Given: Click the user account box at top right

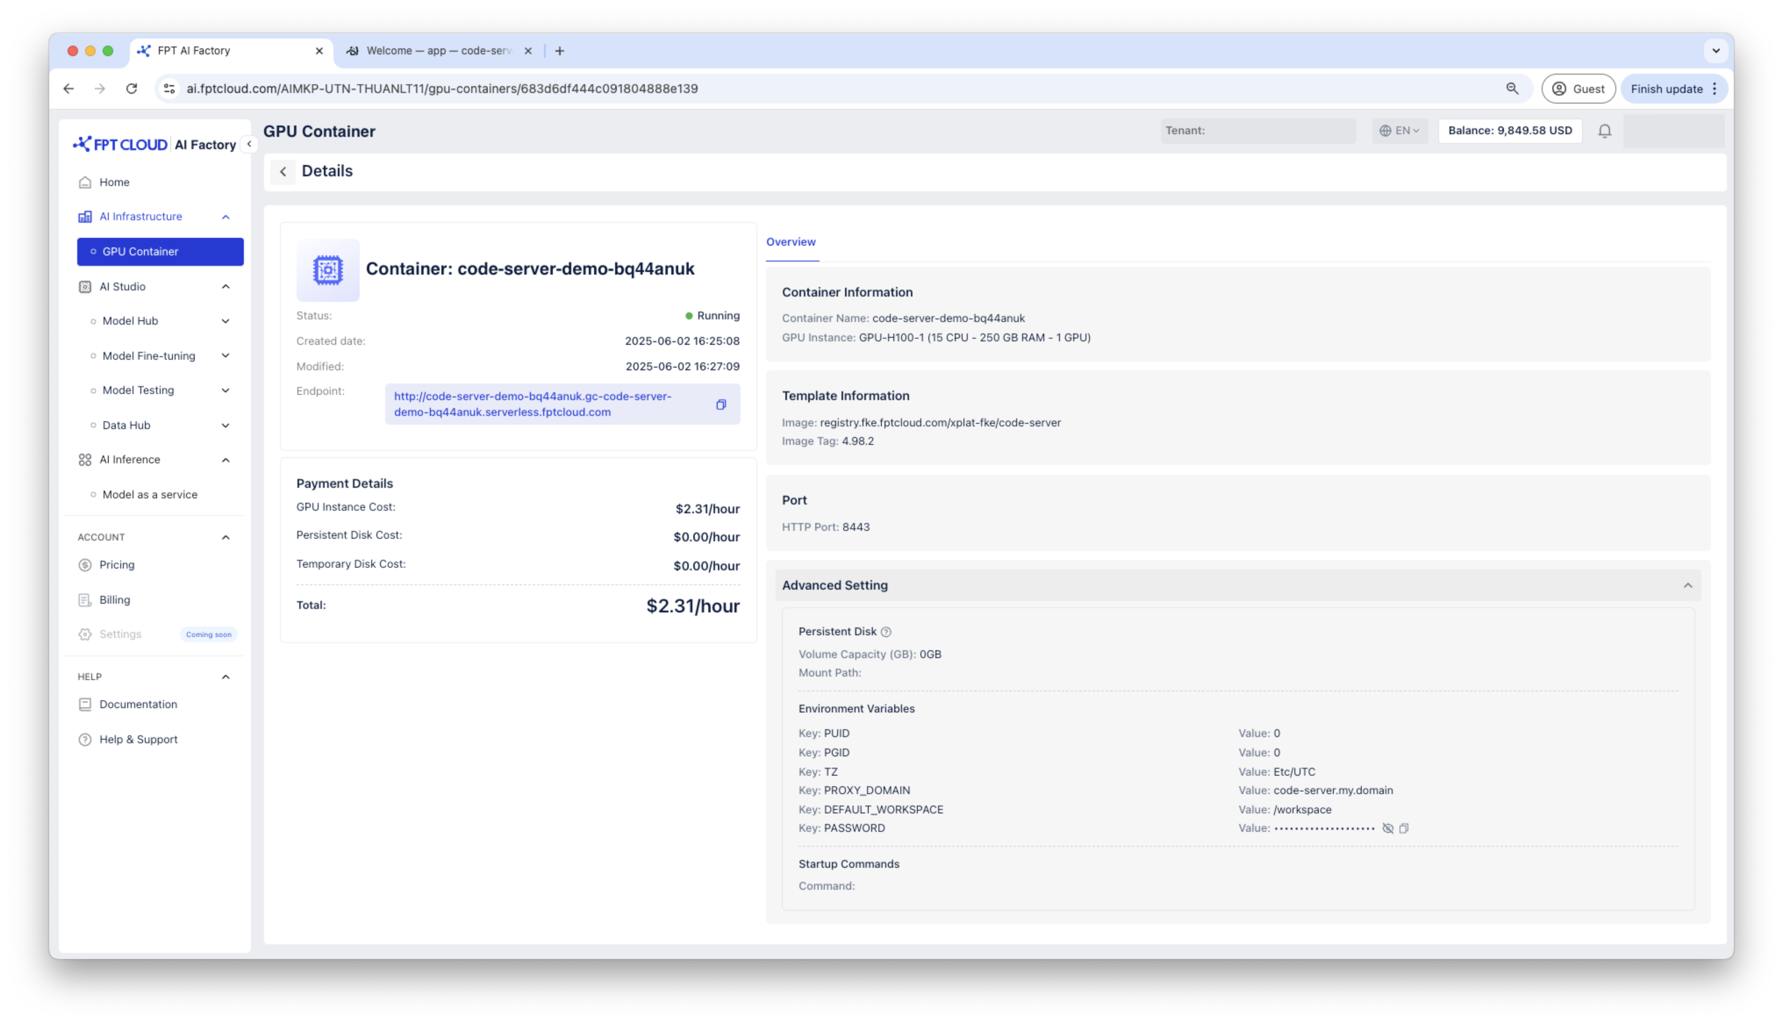Looking at the screenshot, I should (1673, 131).
